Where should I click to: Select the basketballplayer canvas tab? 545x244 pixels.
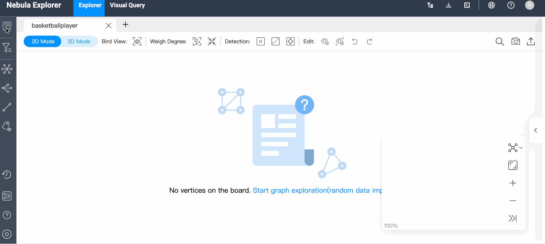click(x=55, y=26)
